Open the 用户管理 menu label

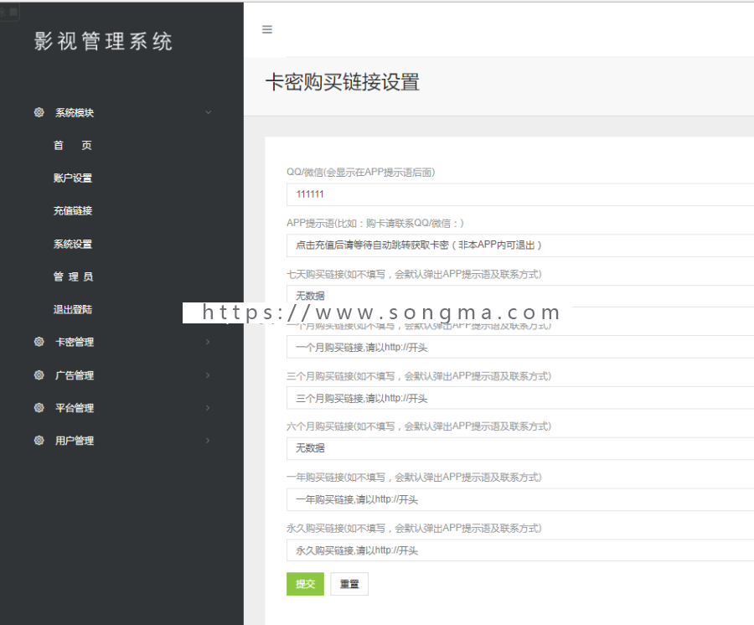pyautogui.click(x=75, y=441)
